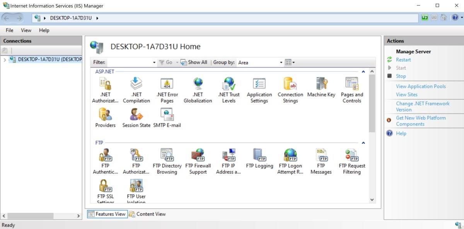Open the .NET Authorization Rules feature
This screenshot has height=229, width=464.
coord(105,90)
